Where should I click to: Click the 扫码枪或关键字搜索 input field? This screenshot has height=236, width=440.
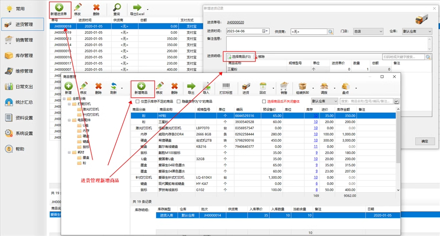coord(403,57)
